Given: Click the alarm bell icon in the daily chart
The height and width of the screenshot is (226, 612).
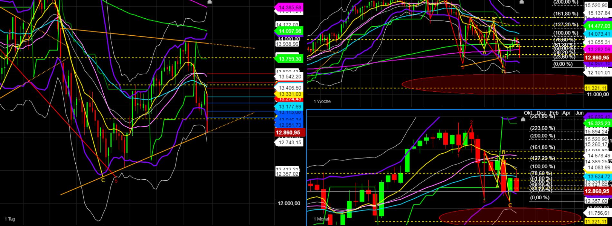Looking at the screenshot, I should tap(210, 2).
